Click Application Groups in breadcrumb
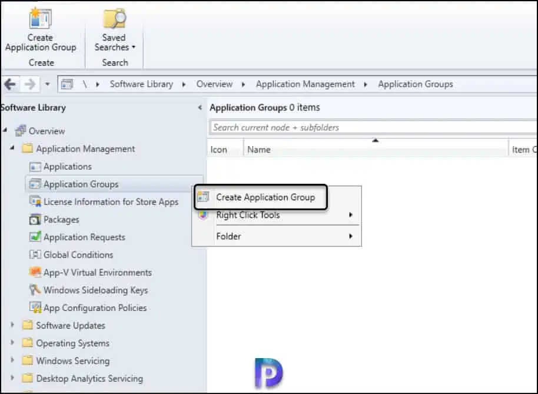538x394 pixels. (416, 84)
